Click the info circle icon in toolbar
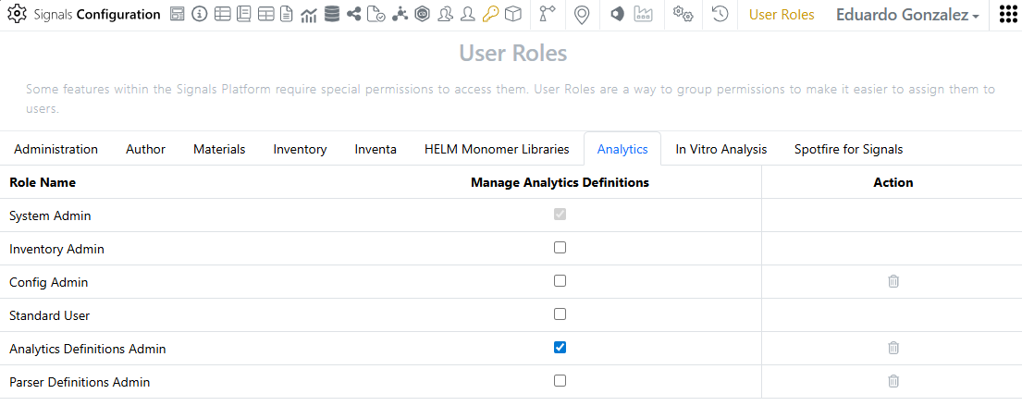 tap(199, 15)
